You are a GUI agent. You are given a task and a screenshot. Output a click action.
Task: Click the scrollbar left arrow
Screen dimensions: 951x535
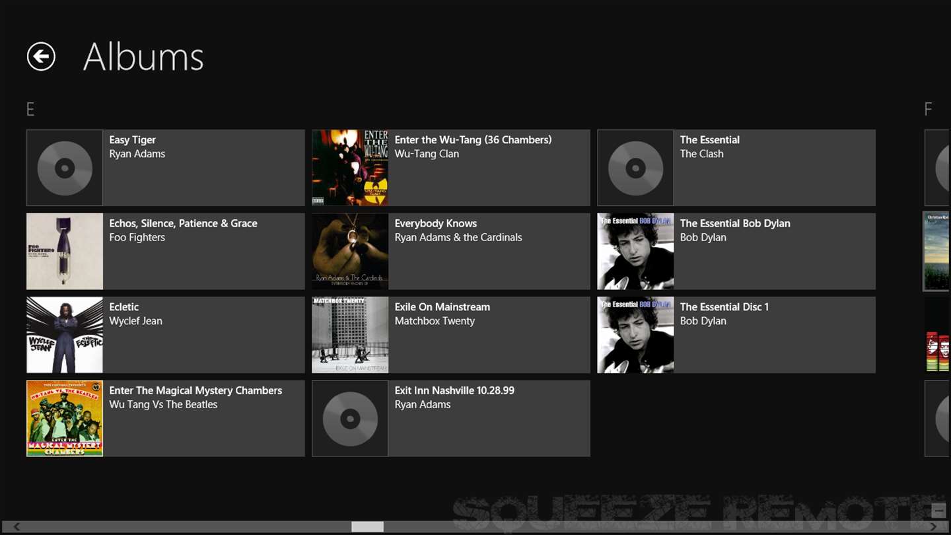point(16,526)
